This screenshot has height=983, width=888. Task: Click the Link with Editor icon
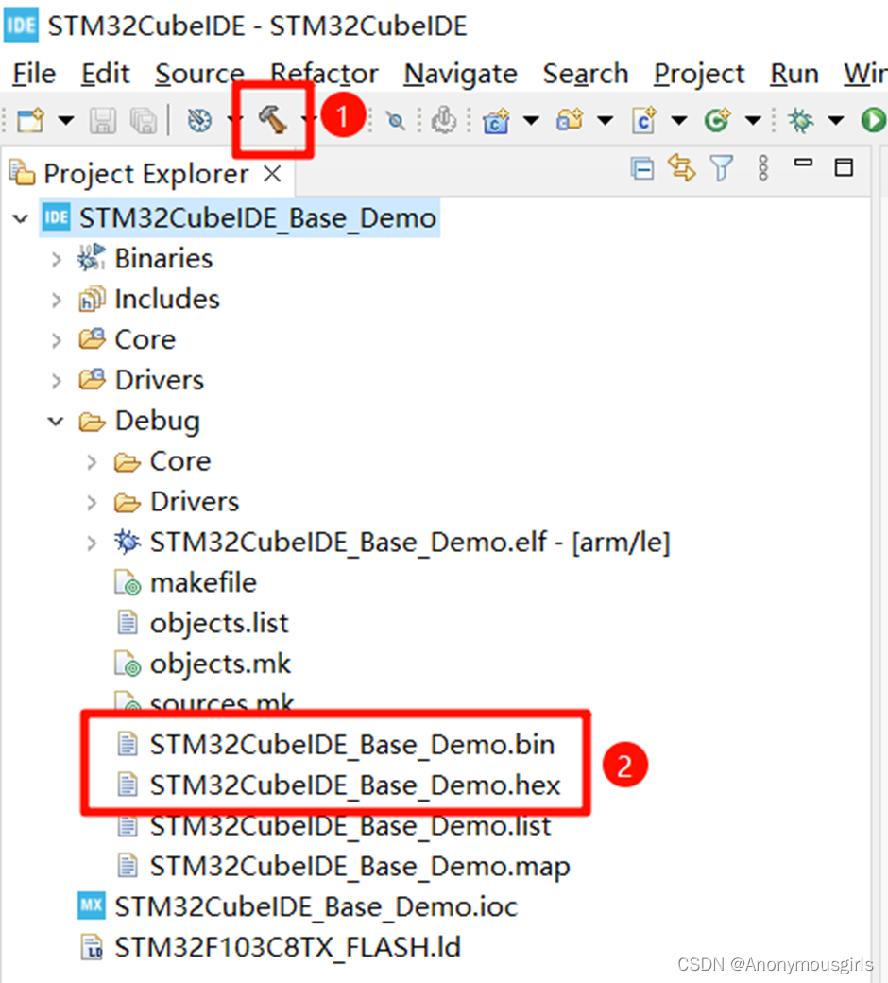coord(682,167)
